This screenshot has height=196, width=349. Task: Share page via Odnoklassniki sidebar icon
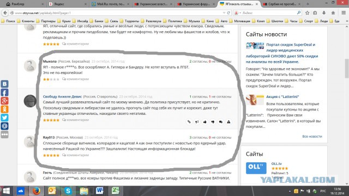coord(4,109)
